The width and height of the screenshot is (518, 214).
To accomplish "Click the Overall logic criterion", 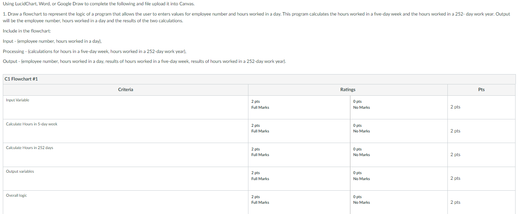I will click(17, 195).
